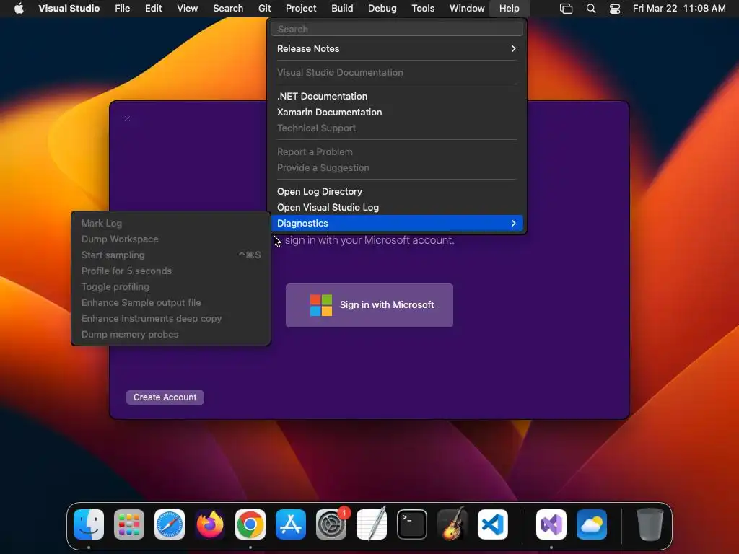Open Control Center in menu bar
This screenshot has height=554, width=739.
coord(615,9)
